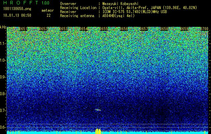Viewport: 211px width, 134px height.
Task: Click the Receiving antenna label
Action: point(77,16)
